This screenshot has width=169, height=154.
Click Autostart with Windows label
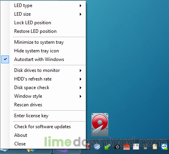pos(39,59)
